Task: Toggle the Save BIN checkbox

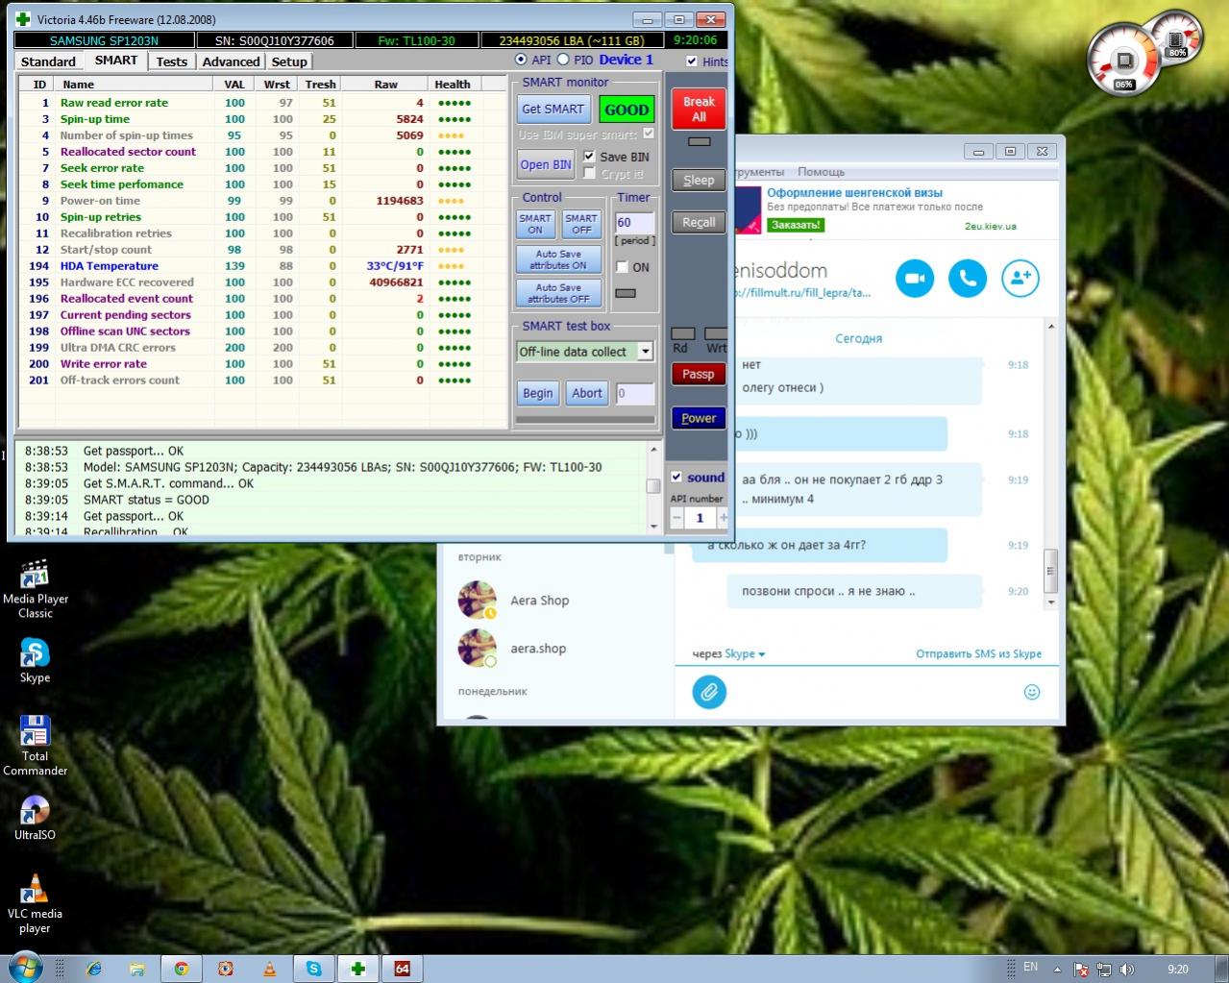Action: (x=589, y=157)
